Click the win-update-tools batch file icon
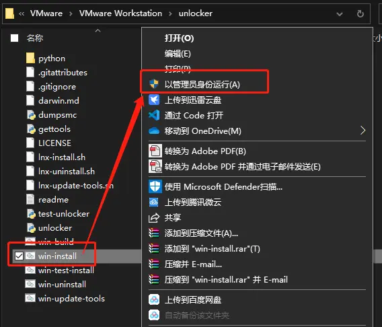 (x=30, y=298)
